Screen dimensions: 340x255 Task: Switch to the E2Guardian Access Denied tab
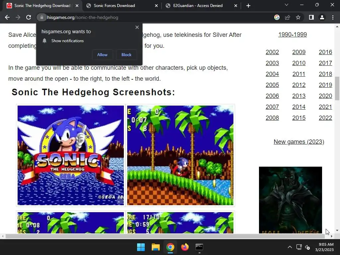[x=201, y=6]
